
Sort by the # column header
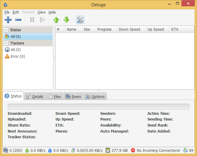(x=61, y=29)
